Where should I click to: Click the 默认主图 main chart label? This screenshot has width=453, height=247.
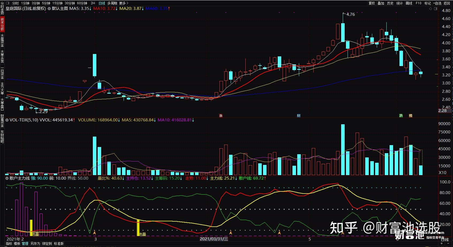[x=60, y=9]
